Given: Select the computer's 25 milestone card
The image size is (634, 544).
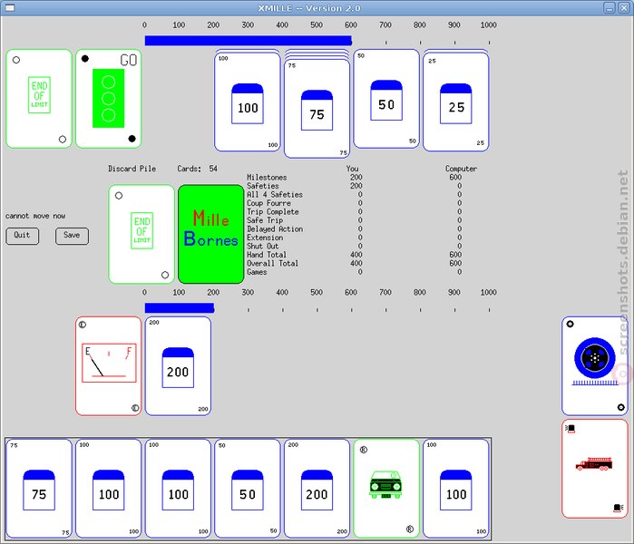Looking at the screenshot, I should 456,101.
